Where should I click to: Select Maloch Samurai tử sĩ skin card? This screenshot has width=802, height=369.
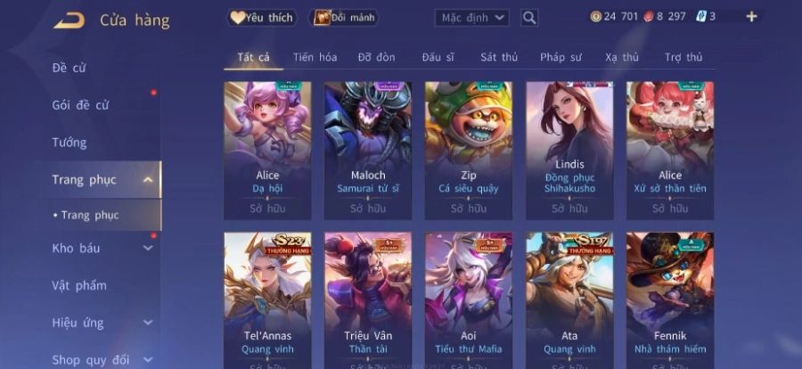[368, 151]
